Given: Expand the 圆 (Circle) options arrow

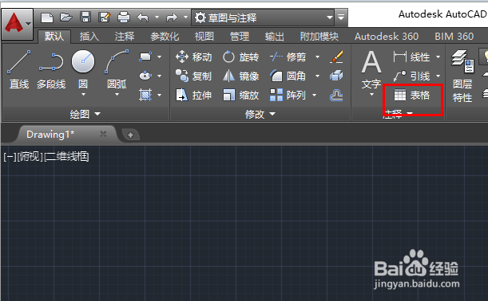Looking at the screenshot, I should (83, 94).
